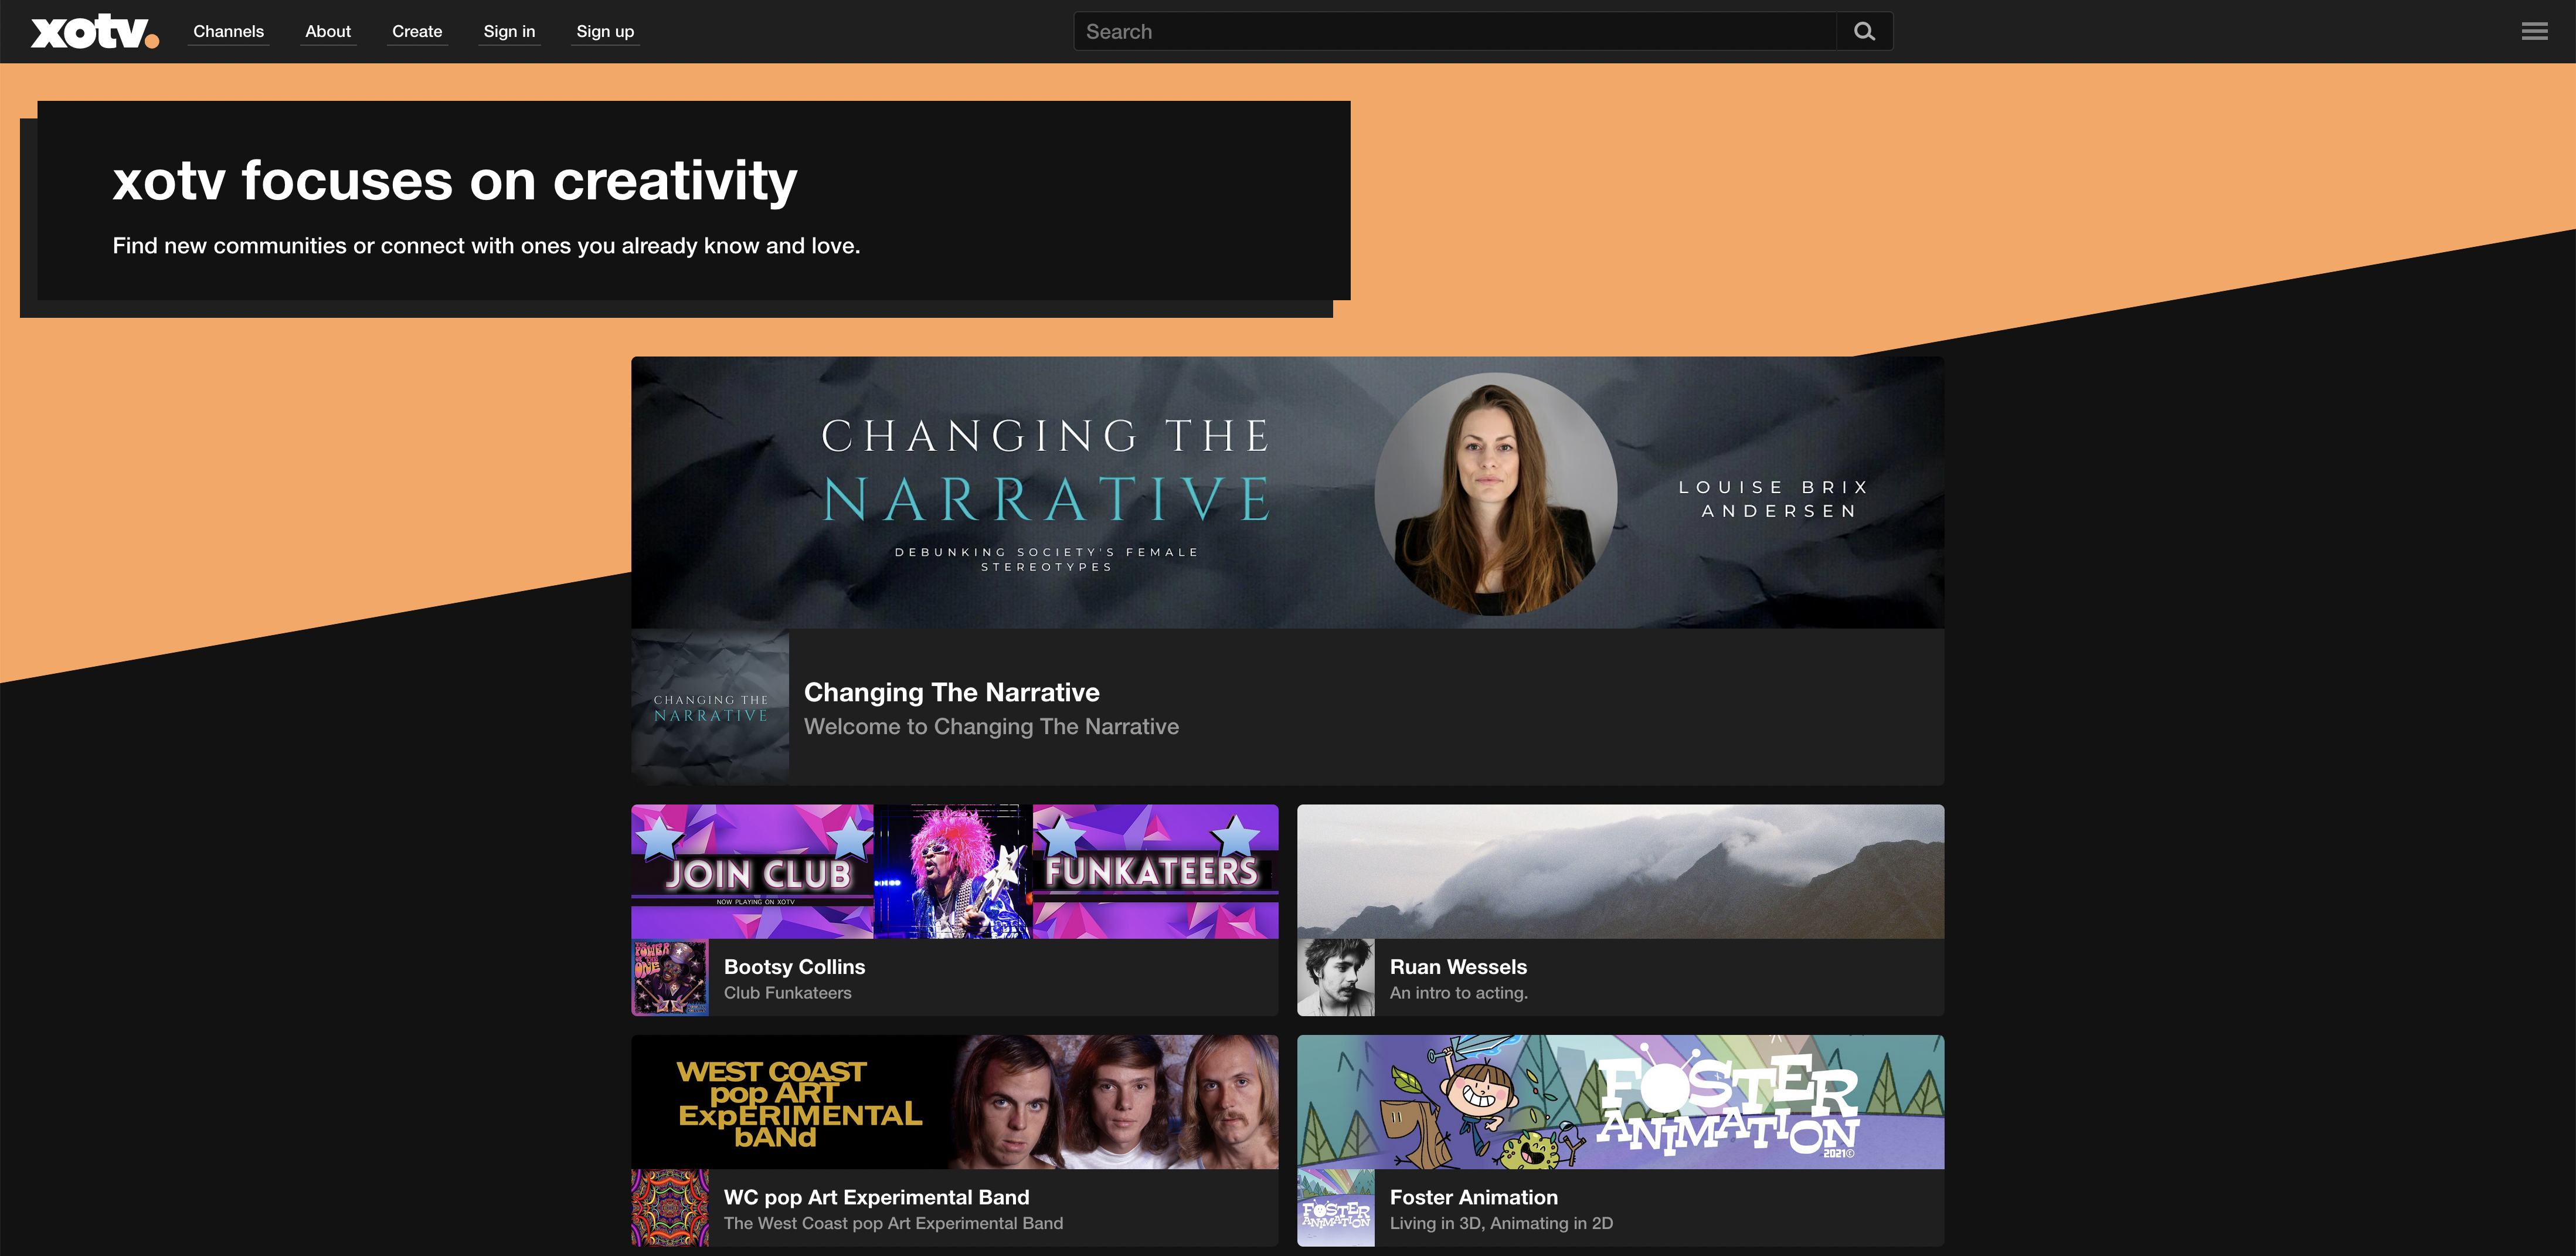Click the Sign up link
Viewport: 2576px width, 1256px height.
pos(605,32)
